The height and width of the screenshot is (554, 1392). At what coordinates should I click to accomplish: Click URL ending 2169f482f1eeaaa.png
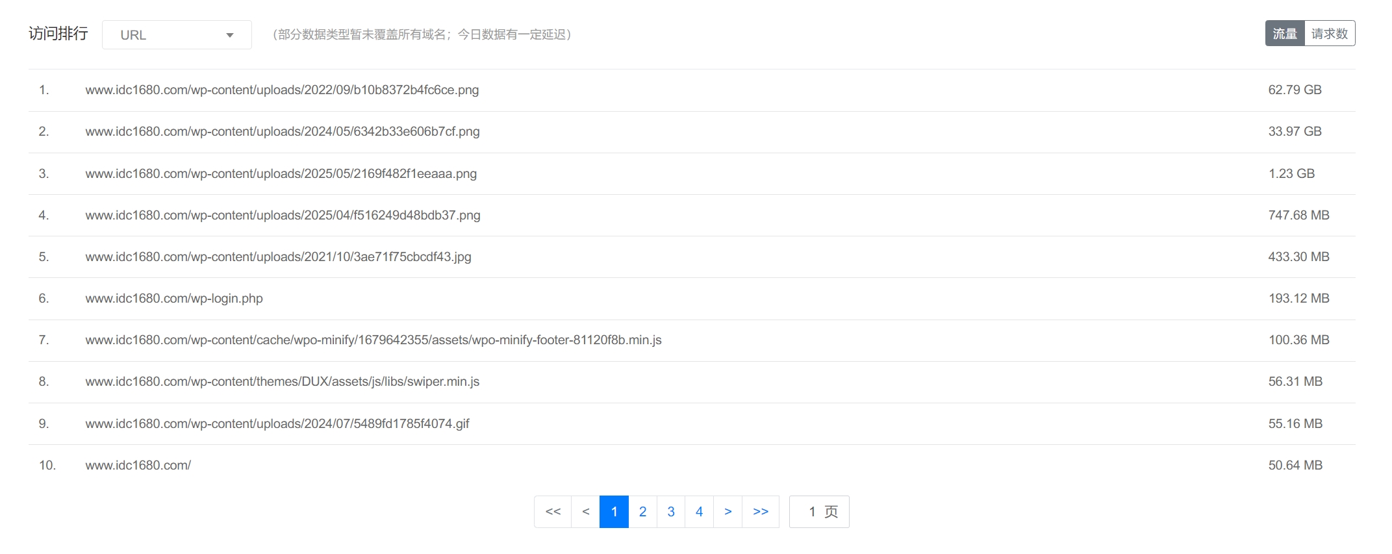coord(281,174)
